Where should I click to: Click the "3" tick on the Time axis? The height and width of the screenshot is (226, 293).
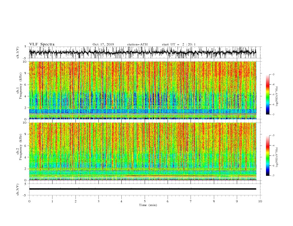(x=98, y=201)
